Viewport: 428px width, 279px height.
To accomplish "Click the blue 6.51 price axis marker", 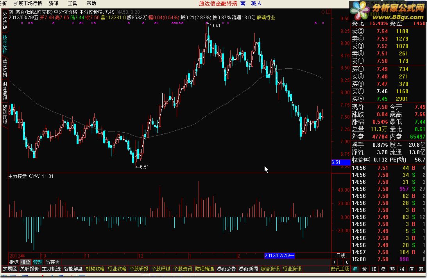I will tap(341, 162).
